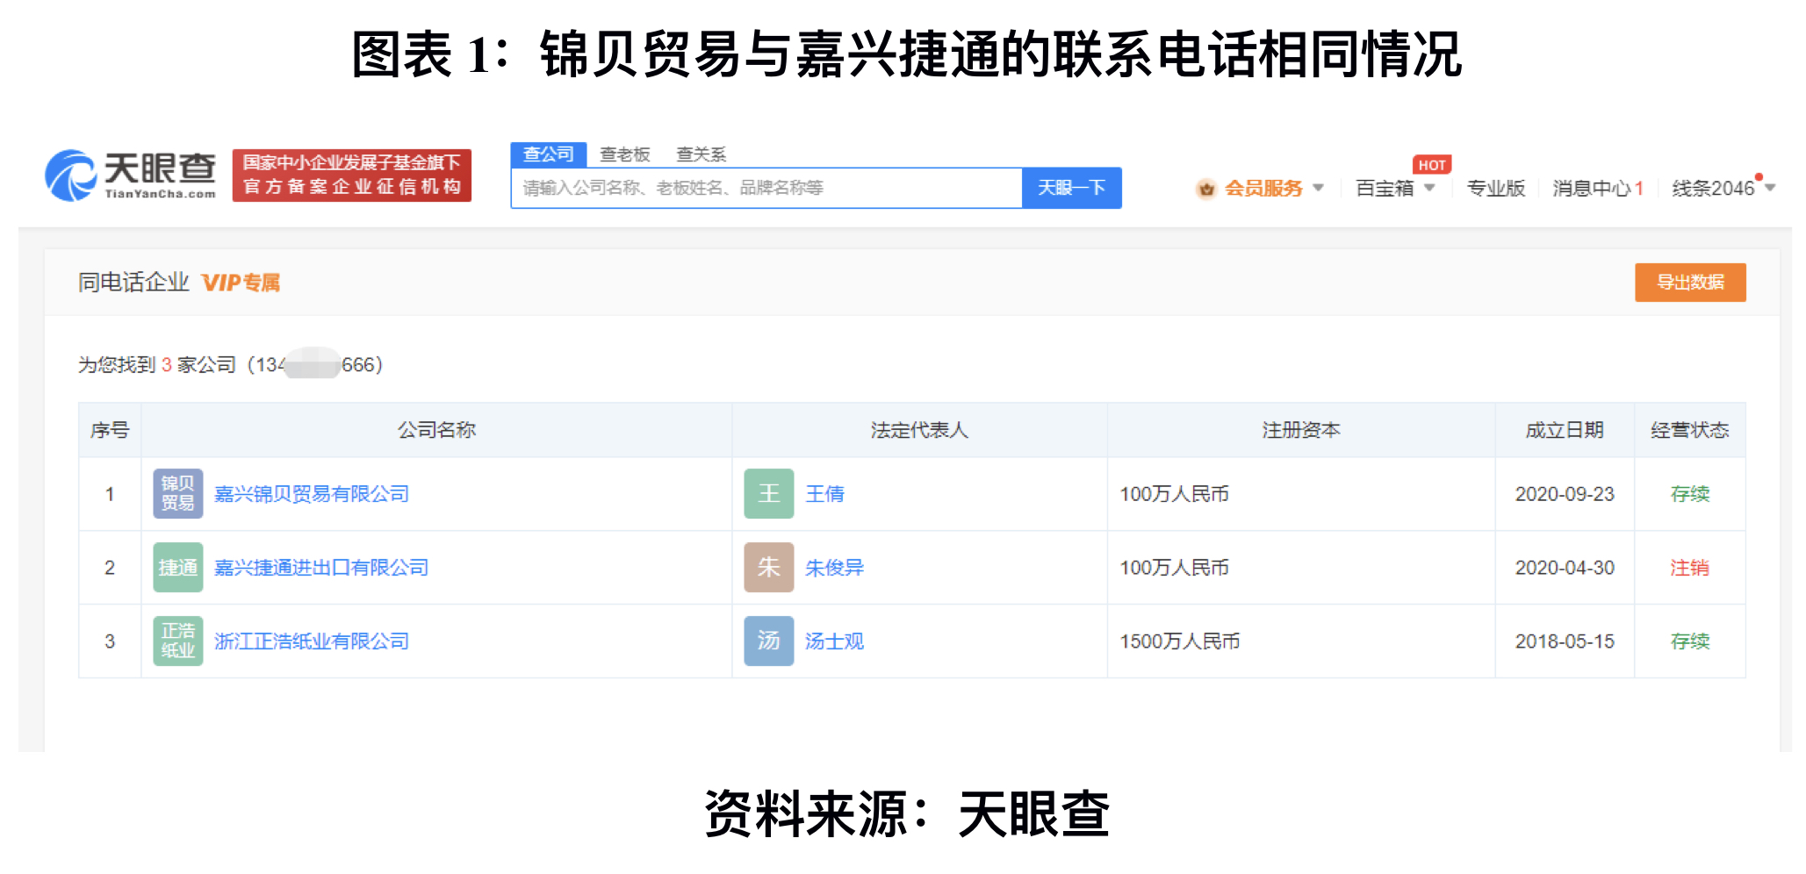Click the 会员服务 crown icon
Viewport: 1806px width, 874px height.
(x=1206, y=189)
